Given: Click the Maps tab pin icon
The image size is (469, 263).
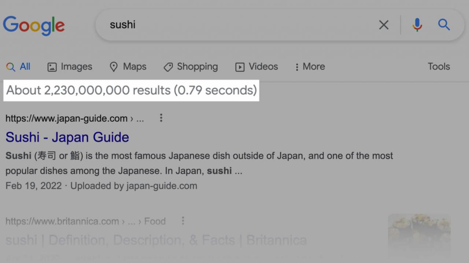Looking at the screenshot, I should [114, 67].
